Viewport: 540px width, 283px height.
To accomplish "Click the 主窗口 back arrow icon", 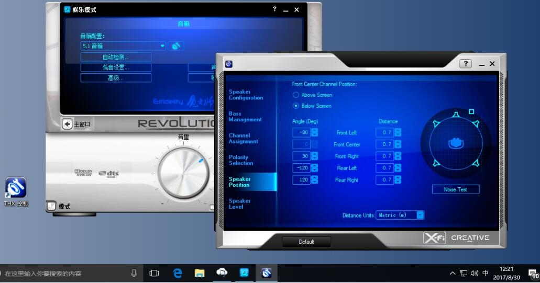I will (67, 124).
